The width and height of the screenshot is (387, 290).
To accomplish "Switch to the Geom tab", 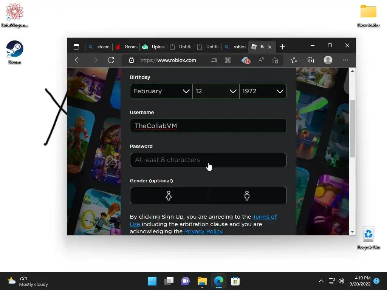I will point(126,46).
